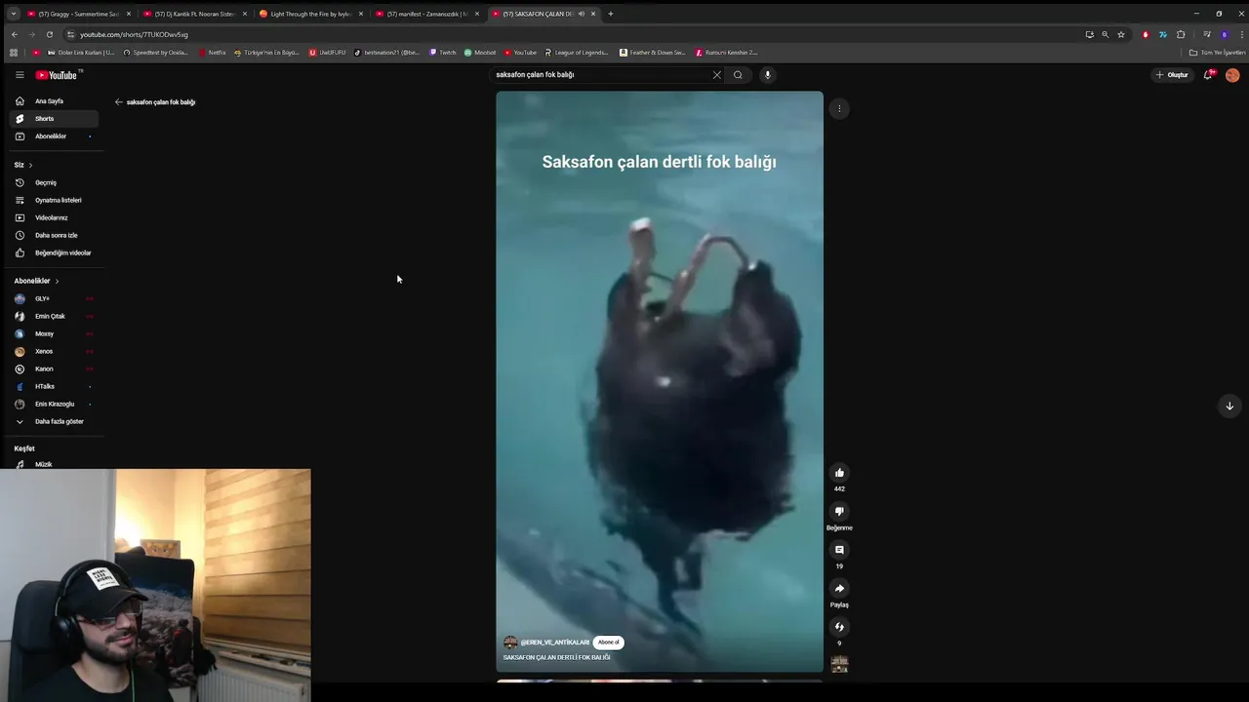Select Shorts in the sidebar
Image resolution: width=1249 pixels, height=702 pixels.
pyautogui.click(x=54, y=119)
